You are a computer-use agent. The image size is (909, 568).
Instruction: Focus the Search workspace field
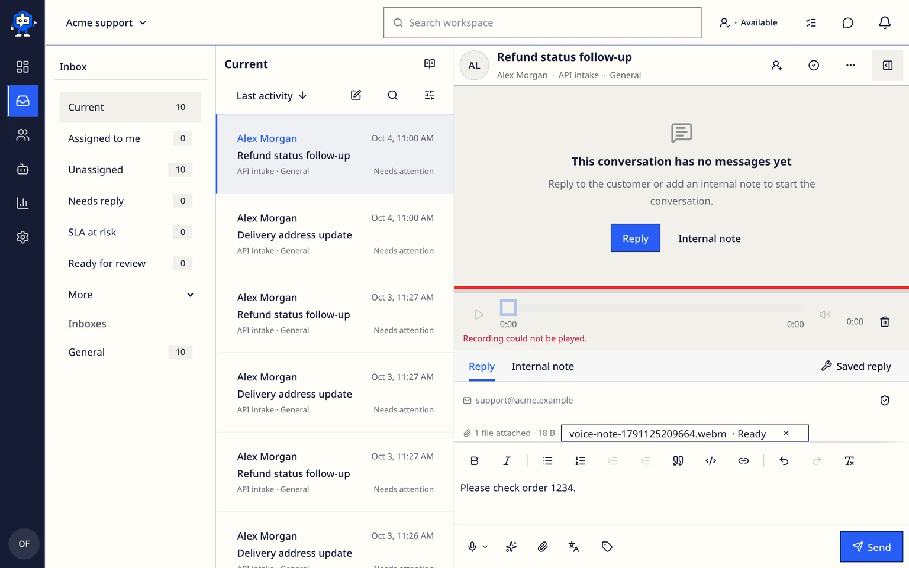coord(542,22)
